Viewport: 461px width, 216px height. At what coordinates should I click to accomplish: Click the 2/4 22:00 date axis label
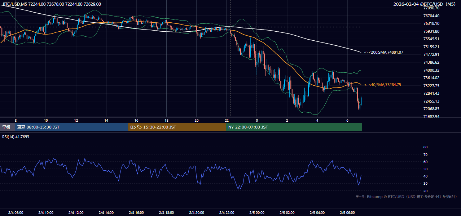tap(227, 212)
